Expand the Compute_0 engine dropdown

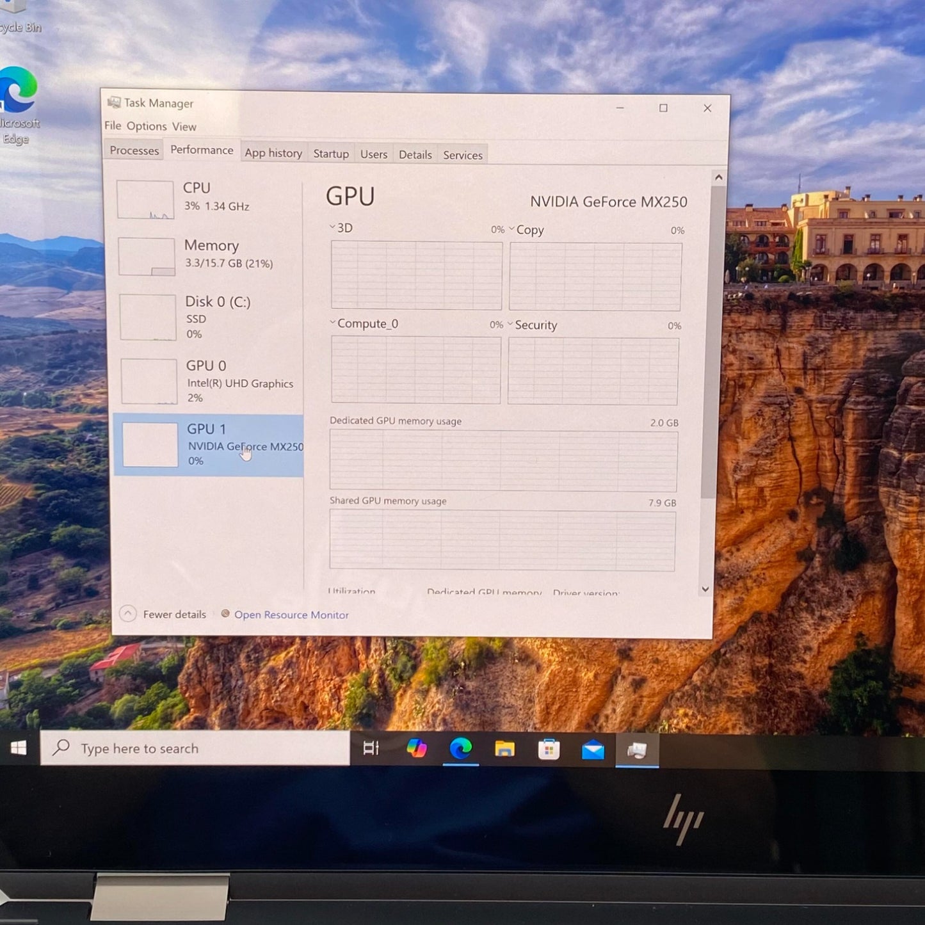point(333,322)
